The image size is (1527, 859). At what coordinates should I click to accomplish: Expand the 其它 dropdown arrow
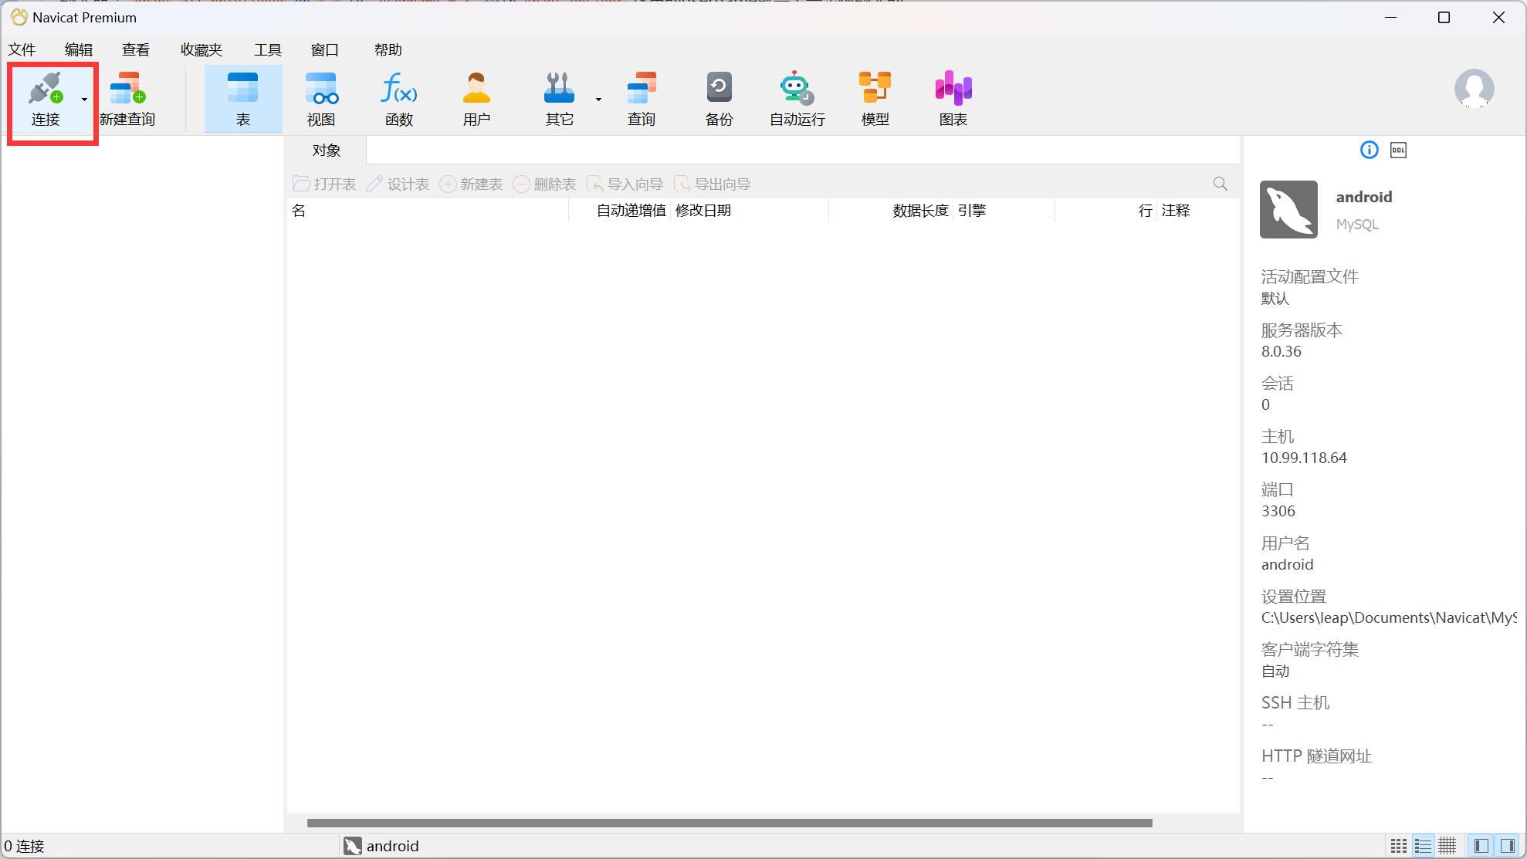pyautogui.click(x=598, y=100)
